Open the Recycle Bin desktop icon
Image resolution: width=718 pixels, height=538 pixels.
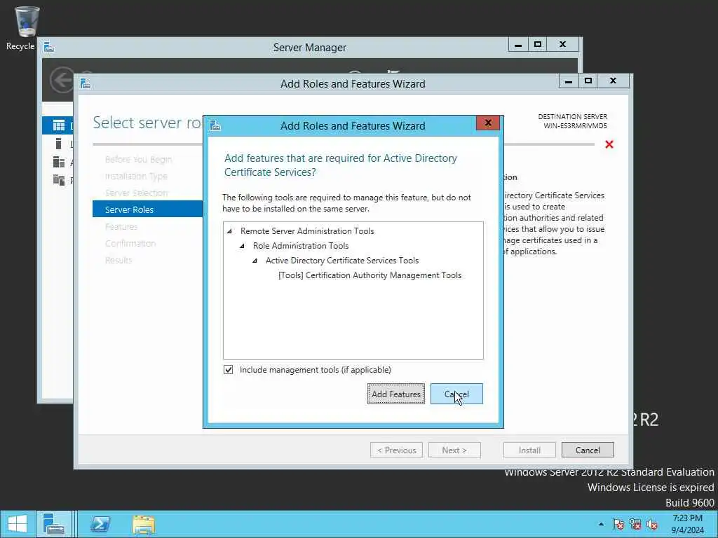coord(27,23)
